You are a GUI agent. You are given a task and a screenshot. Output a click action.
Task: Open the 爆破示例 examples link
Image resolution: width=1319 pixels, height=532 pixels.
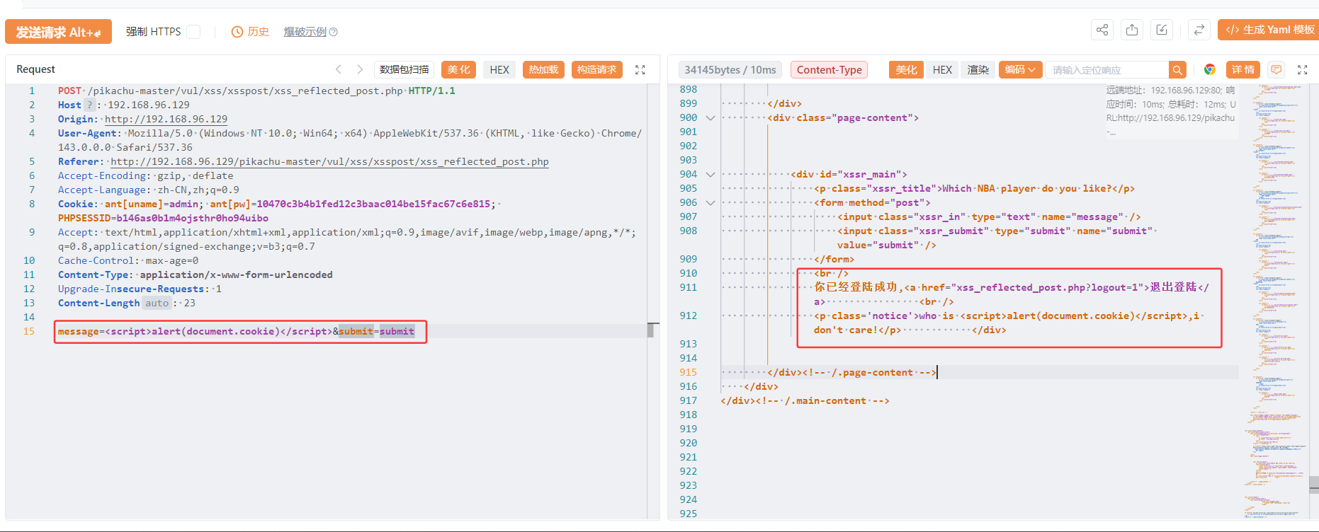tap(305, 32)
